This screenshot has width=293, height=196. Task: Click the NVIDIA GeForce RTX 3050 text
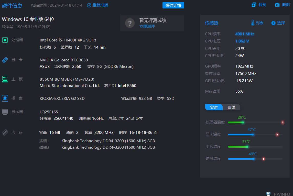tap(64, 60)
